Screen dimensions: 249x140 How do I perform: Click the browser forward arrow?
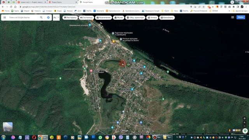[x=7, y=7]
